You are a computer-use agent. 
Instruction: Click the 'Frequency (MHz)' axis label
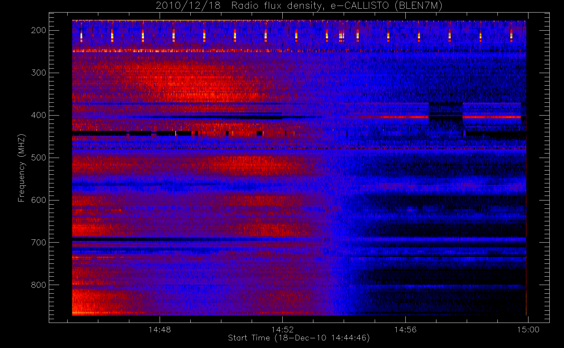pos(21,168)
